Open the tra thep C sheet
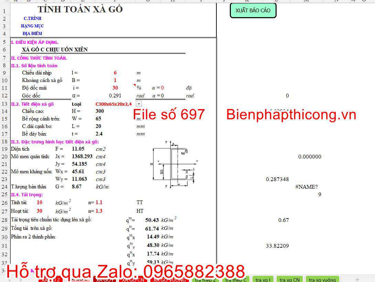Screen dimensions: 375x282 point(236,279)
